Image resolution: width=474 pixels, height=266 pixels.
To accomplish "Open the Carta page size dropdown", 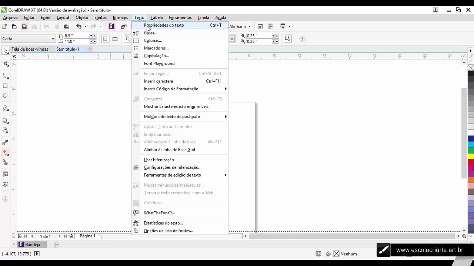I will 53,39.
